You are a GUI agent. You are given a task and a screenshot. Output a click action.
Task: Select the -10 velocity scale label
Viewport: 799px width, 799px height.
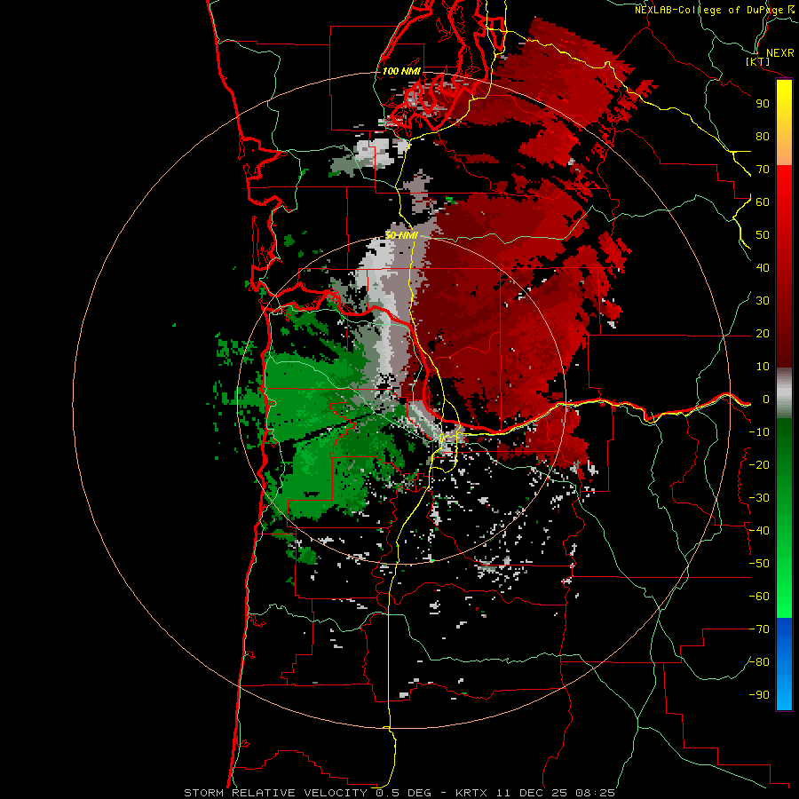pos(759,432)
